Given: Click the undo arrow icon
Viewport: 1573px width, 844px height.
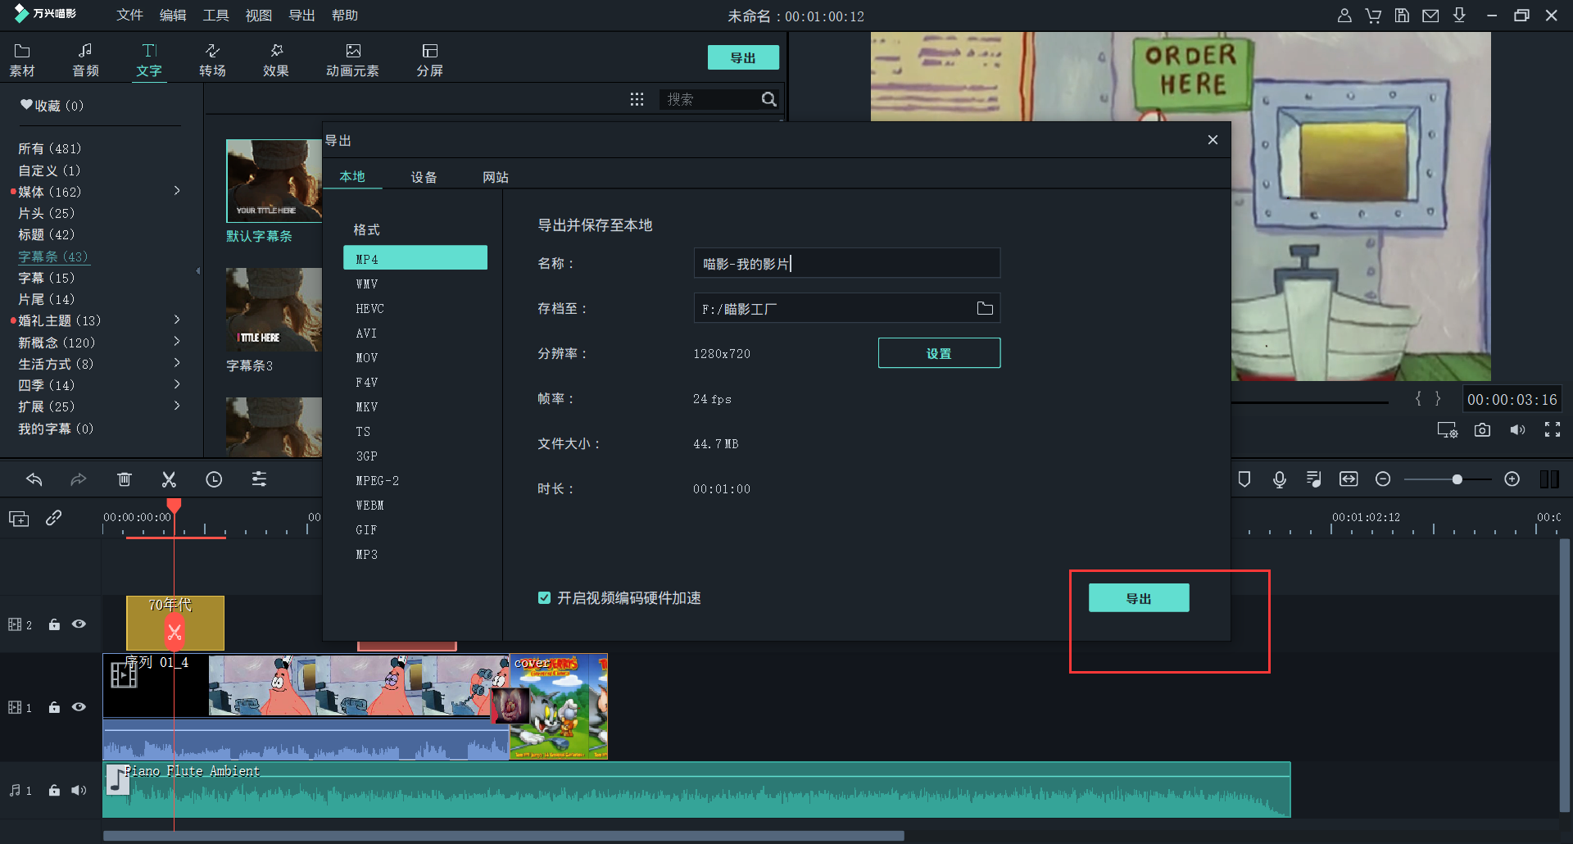Looking at the screenshot, I should pyautogui.click(x=34, y=479).
